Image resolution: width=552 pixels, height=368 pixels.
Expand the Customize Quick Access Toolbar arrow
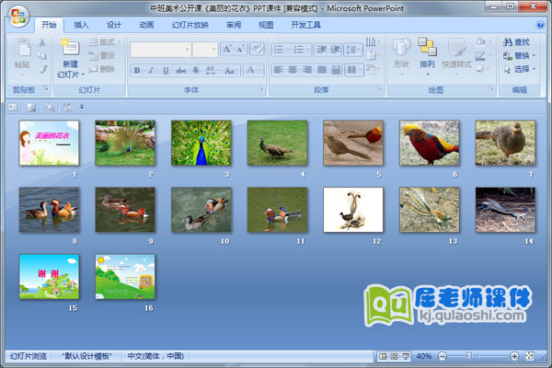coord(82,107)
